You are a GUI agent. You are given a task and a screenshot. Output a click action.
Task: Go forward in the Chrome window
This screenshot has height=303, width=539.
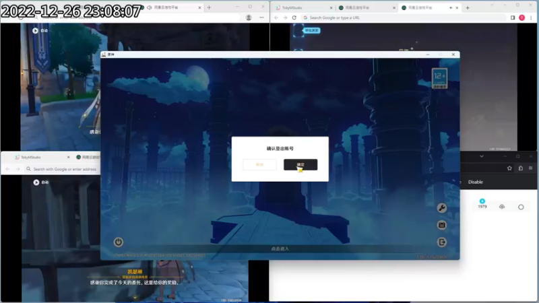pos(285,18)
